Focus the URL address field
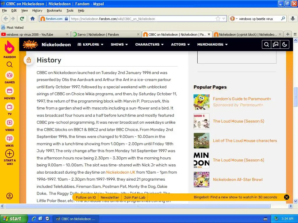The image size is (298, 223). pyautogui.click(x=143, y=19)
